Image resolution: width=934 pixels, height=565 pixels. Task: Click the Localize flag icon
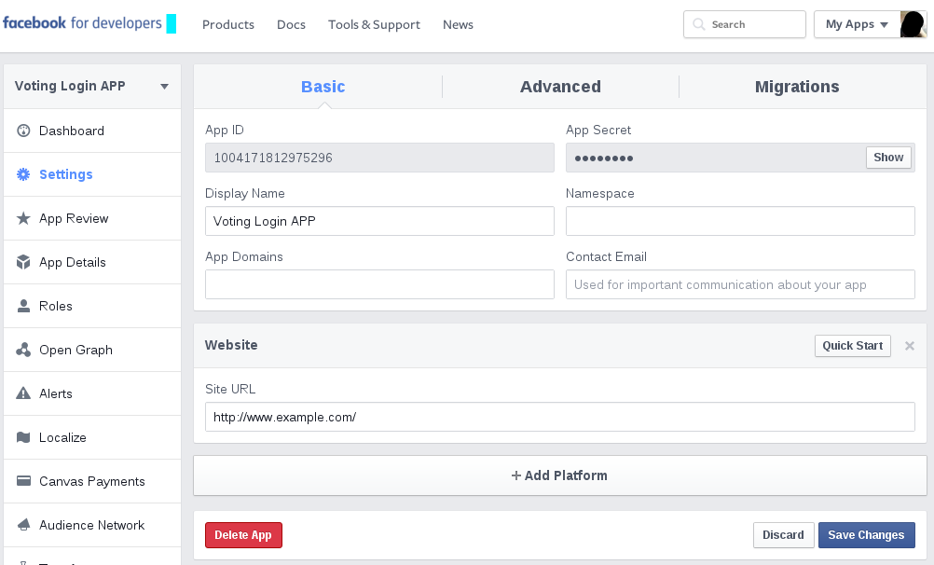click(x=23, y=437)
